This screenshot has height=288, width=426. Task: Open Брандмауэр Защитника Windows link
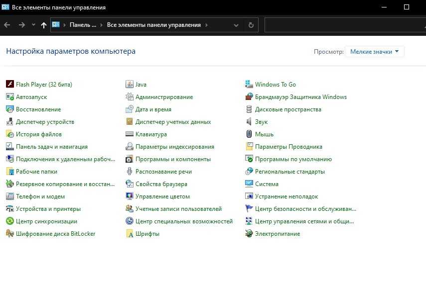(300, 97)
